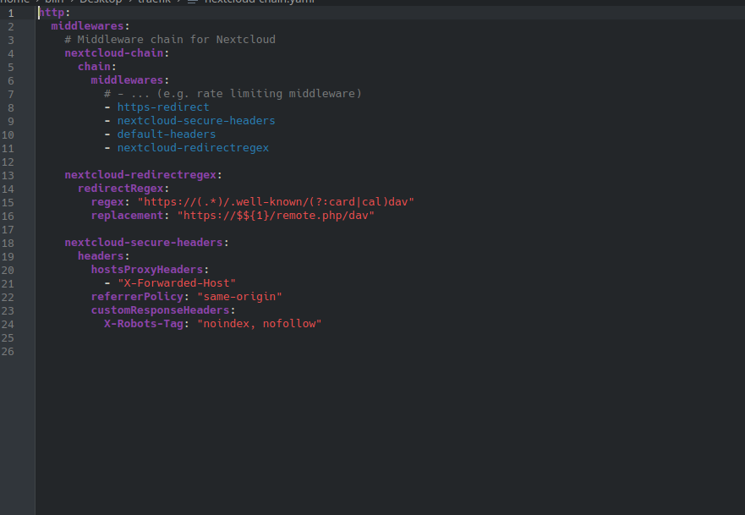
Task: Click line number 1 in the gutter
Action: coord(10,13)
